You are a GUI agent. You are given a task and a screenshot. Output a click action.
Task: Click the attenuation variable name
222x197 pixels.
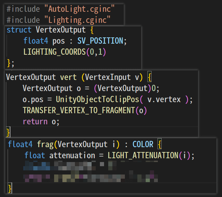(72, 155)
